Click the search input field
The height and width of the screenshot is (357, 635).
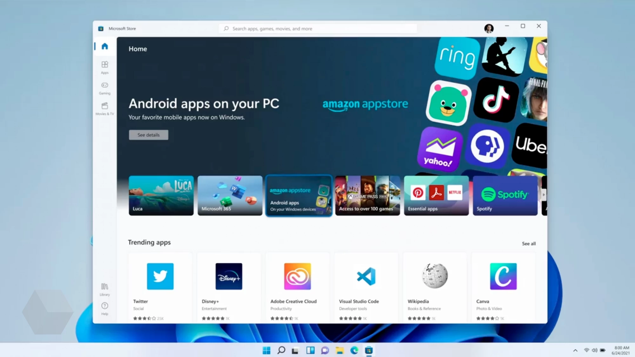coord(318,28)
